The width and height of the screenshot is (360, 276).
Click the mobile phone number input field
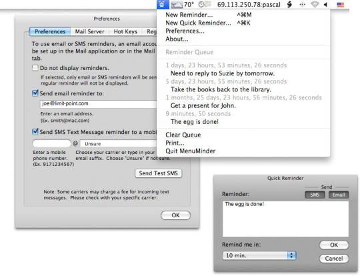point(51,143)
